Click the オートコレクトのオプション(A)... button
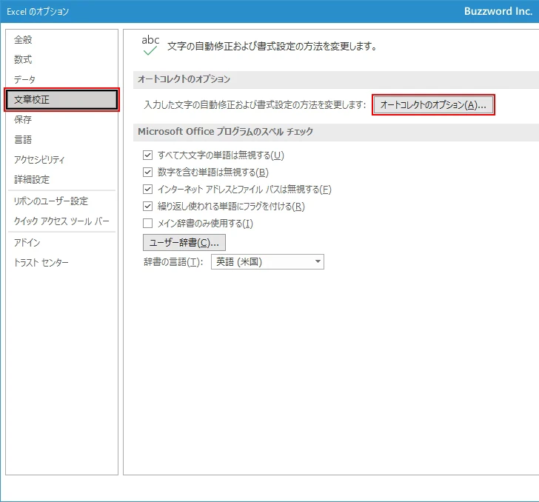This screenshot has width=539, height=502. coord(433,105)
